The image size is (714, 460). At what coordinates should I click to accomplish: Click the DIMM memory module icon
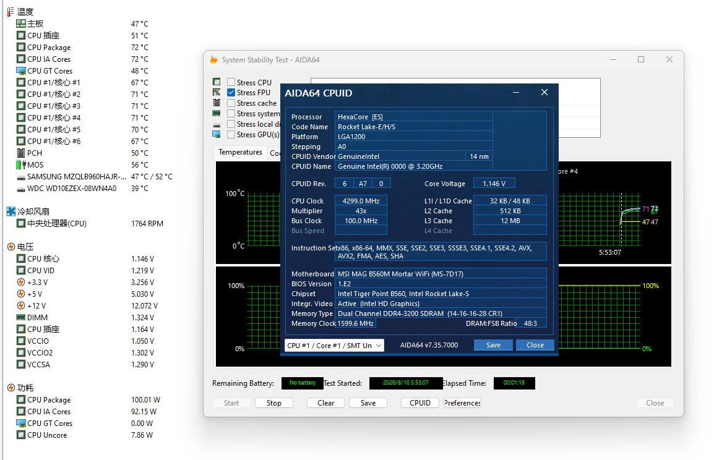point(21,318)
